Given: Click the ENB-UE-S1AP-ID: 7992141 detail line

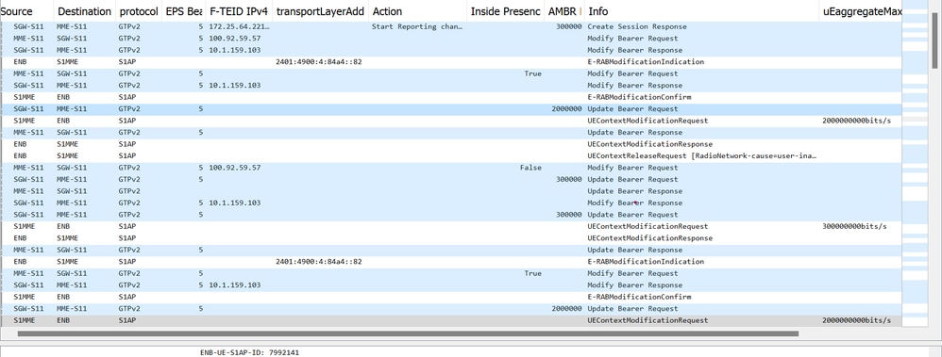Looking at the screenshot, I should (x=249, y=353).
